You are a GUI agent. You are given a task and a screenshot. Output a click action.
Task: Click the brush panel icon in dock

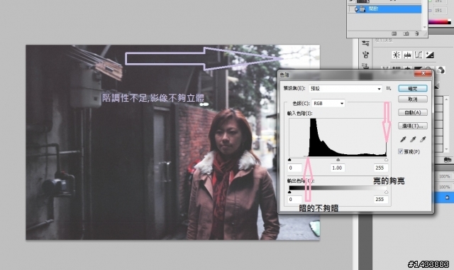point(365,55)
